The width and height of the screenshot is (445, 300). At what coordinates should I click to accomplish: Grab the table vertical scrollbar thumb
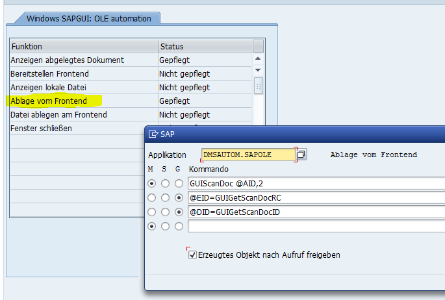tap(258, 86)
